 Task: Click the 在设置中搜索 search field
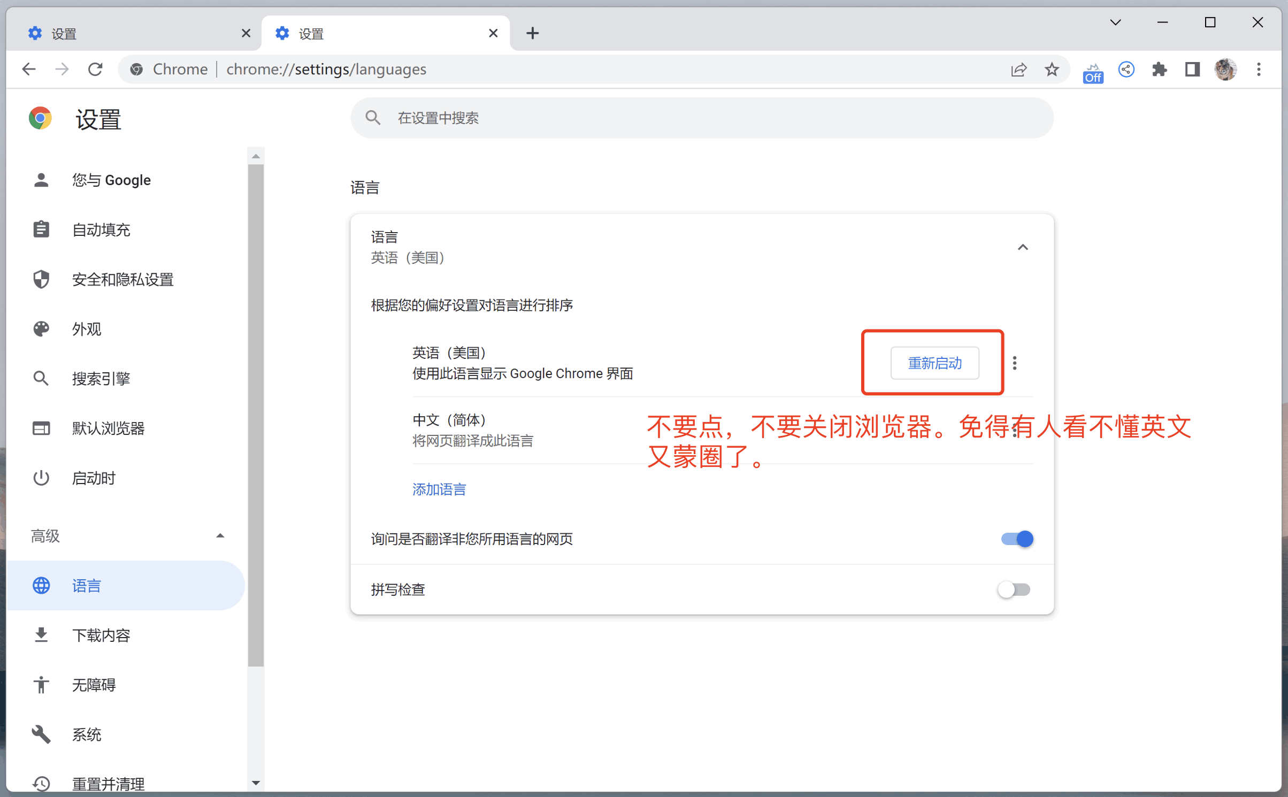point(702,118)
